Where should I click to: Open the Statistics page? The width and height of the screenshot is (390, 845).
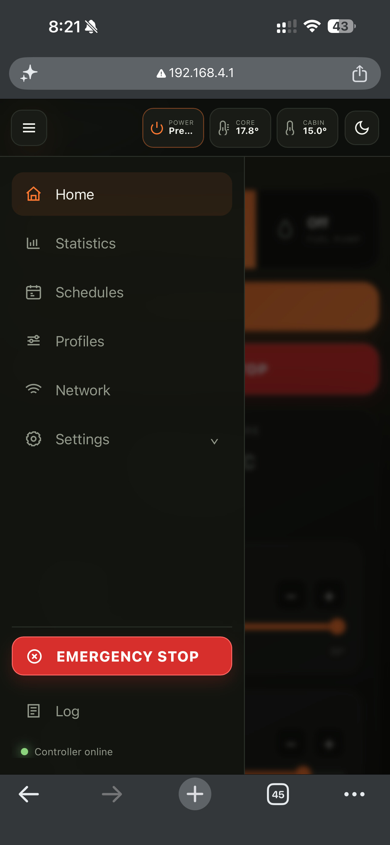pos(122,243)
